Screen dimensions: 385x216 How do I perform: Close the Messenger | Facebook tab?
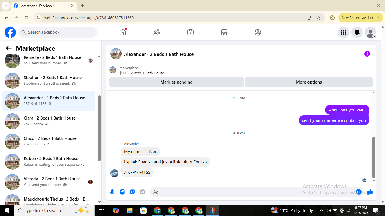click(x=72, y=6)
